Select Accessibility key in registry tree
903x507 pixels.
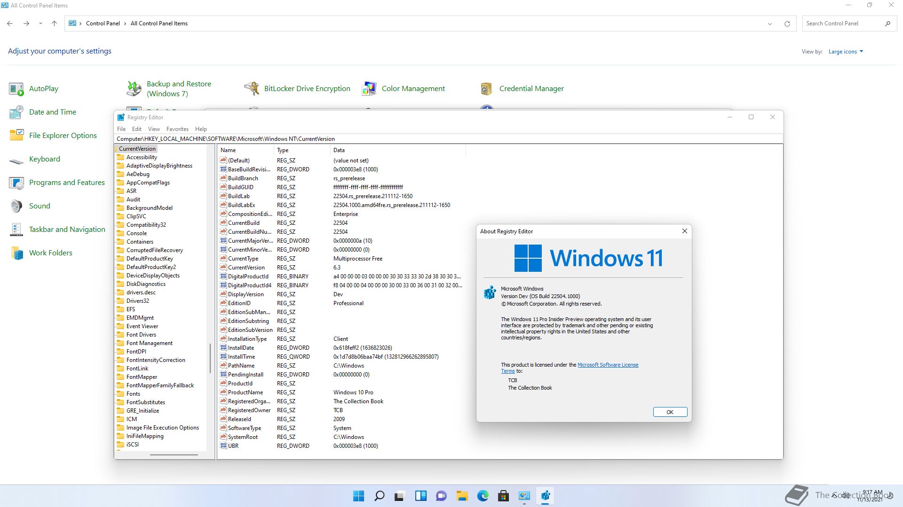[142, 157]
